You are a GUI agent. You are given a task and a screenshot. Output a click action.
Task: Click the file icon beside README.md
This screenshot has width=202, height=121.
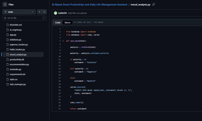(8, 25)
